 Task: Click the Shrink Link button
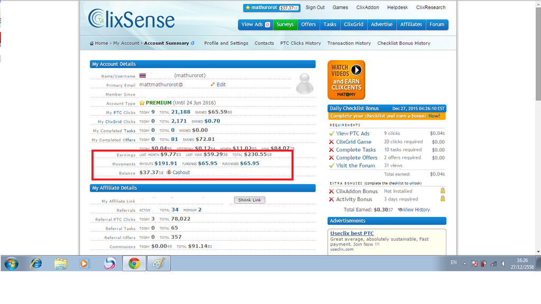pos(249,200)
